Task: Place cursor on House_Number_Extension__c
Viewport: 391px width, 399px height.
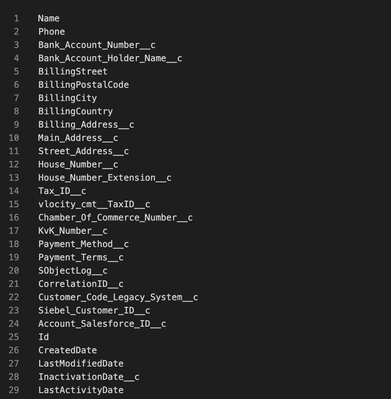Action: coord(105,178)
